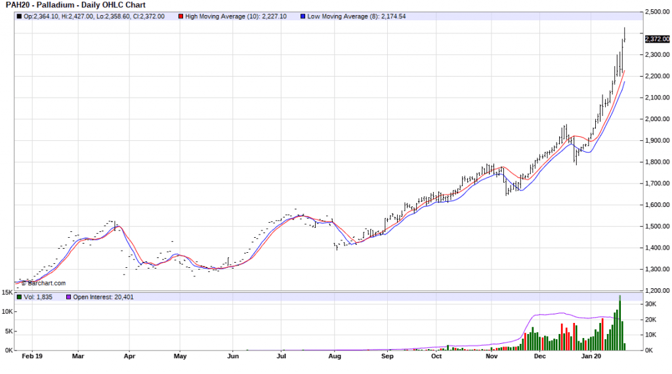This screenshot has width=672, height=374.
Task: Click the 30K open interest axis label
Action: click(x=651, y=305)
